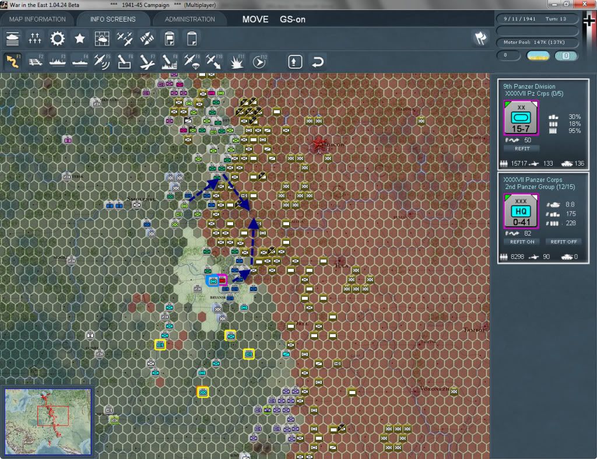This screenshot has height=459, width=597.
Task: Open the weather map icon
Action: [102, 38]
